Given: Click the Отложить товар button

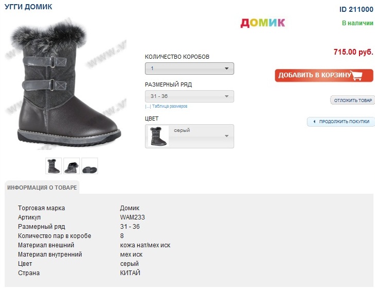Looking at the screenshot, I should pos(352,100).
